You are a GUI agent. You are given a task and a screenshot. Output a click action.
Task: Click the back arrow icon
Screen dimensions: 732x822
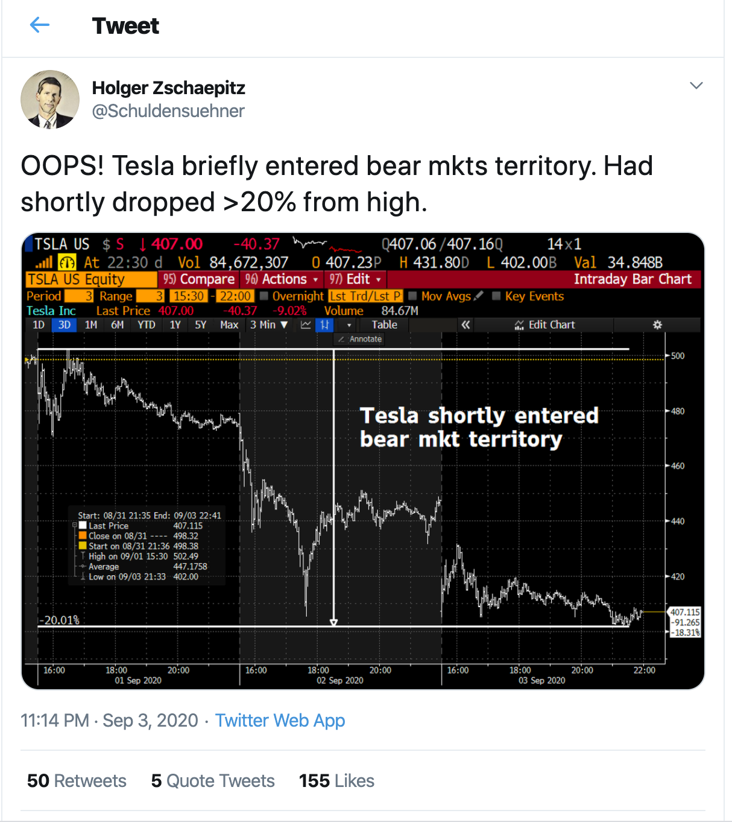point(40,25)
